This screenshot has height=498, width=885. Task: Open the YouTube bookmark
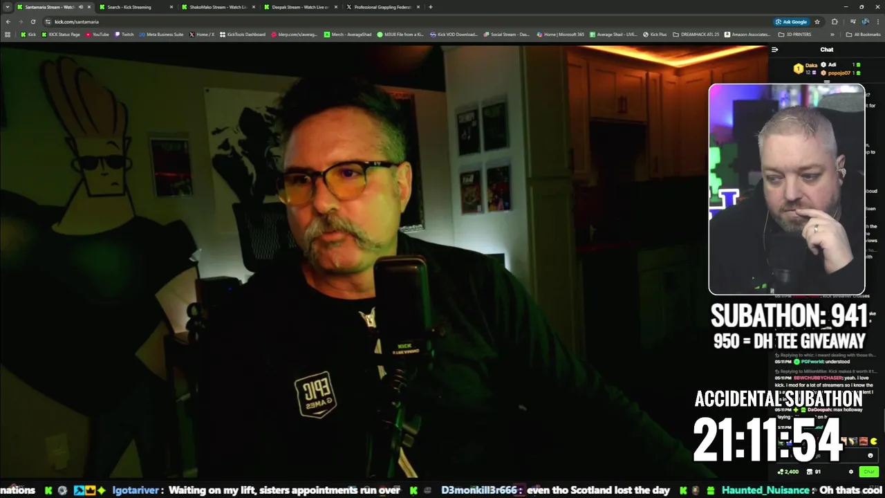tap(97, 34)
